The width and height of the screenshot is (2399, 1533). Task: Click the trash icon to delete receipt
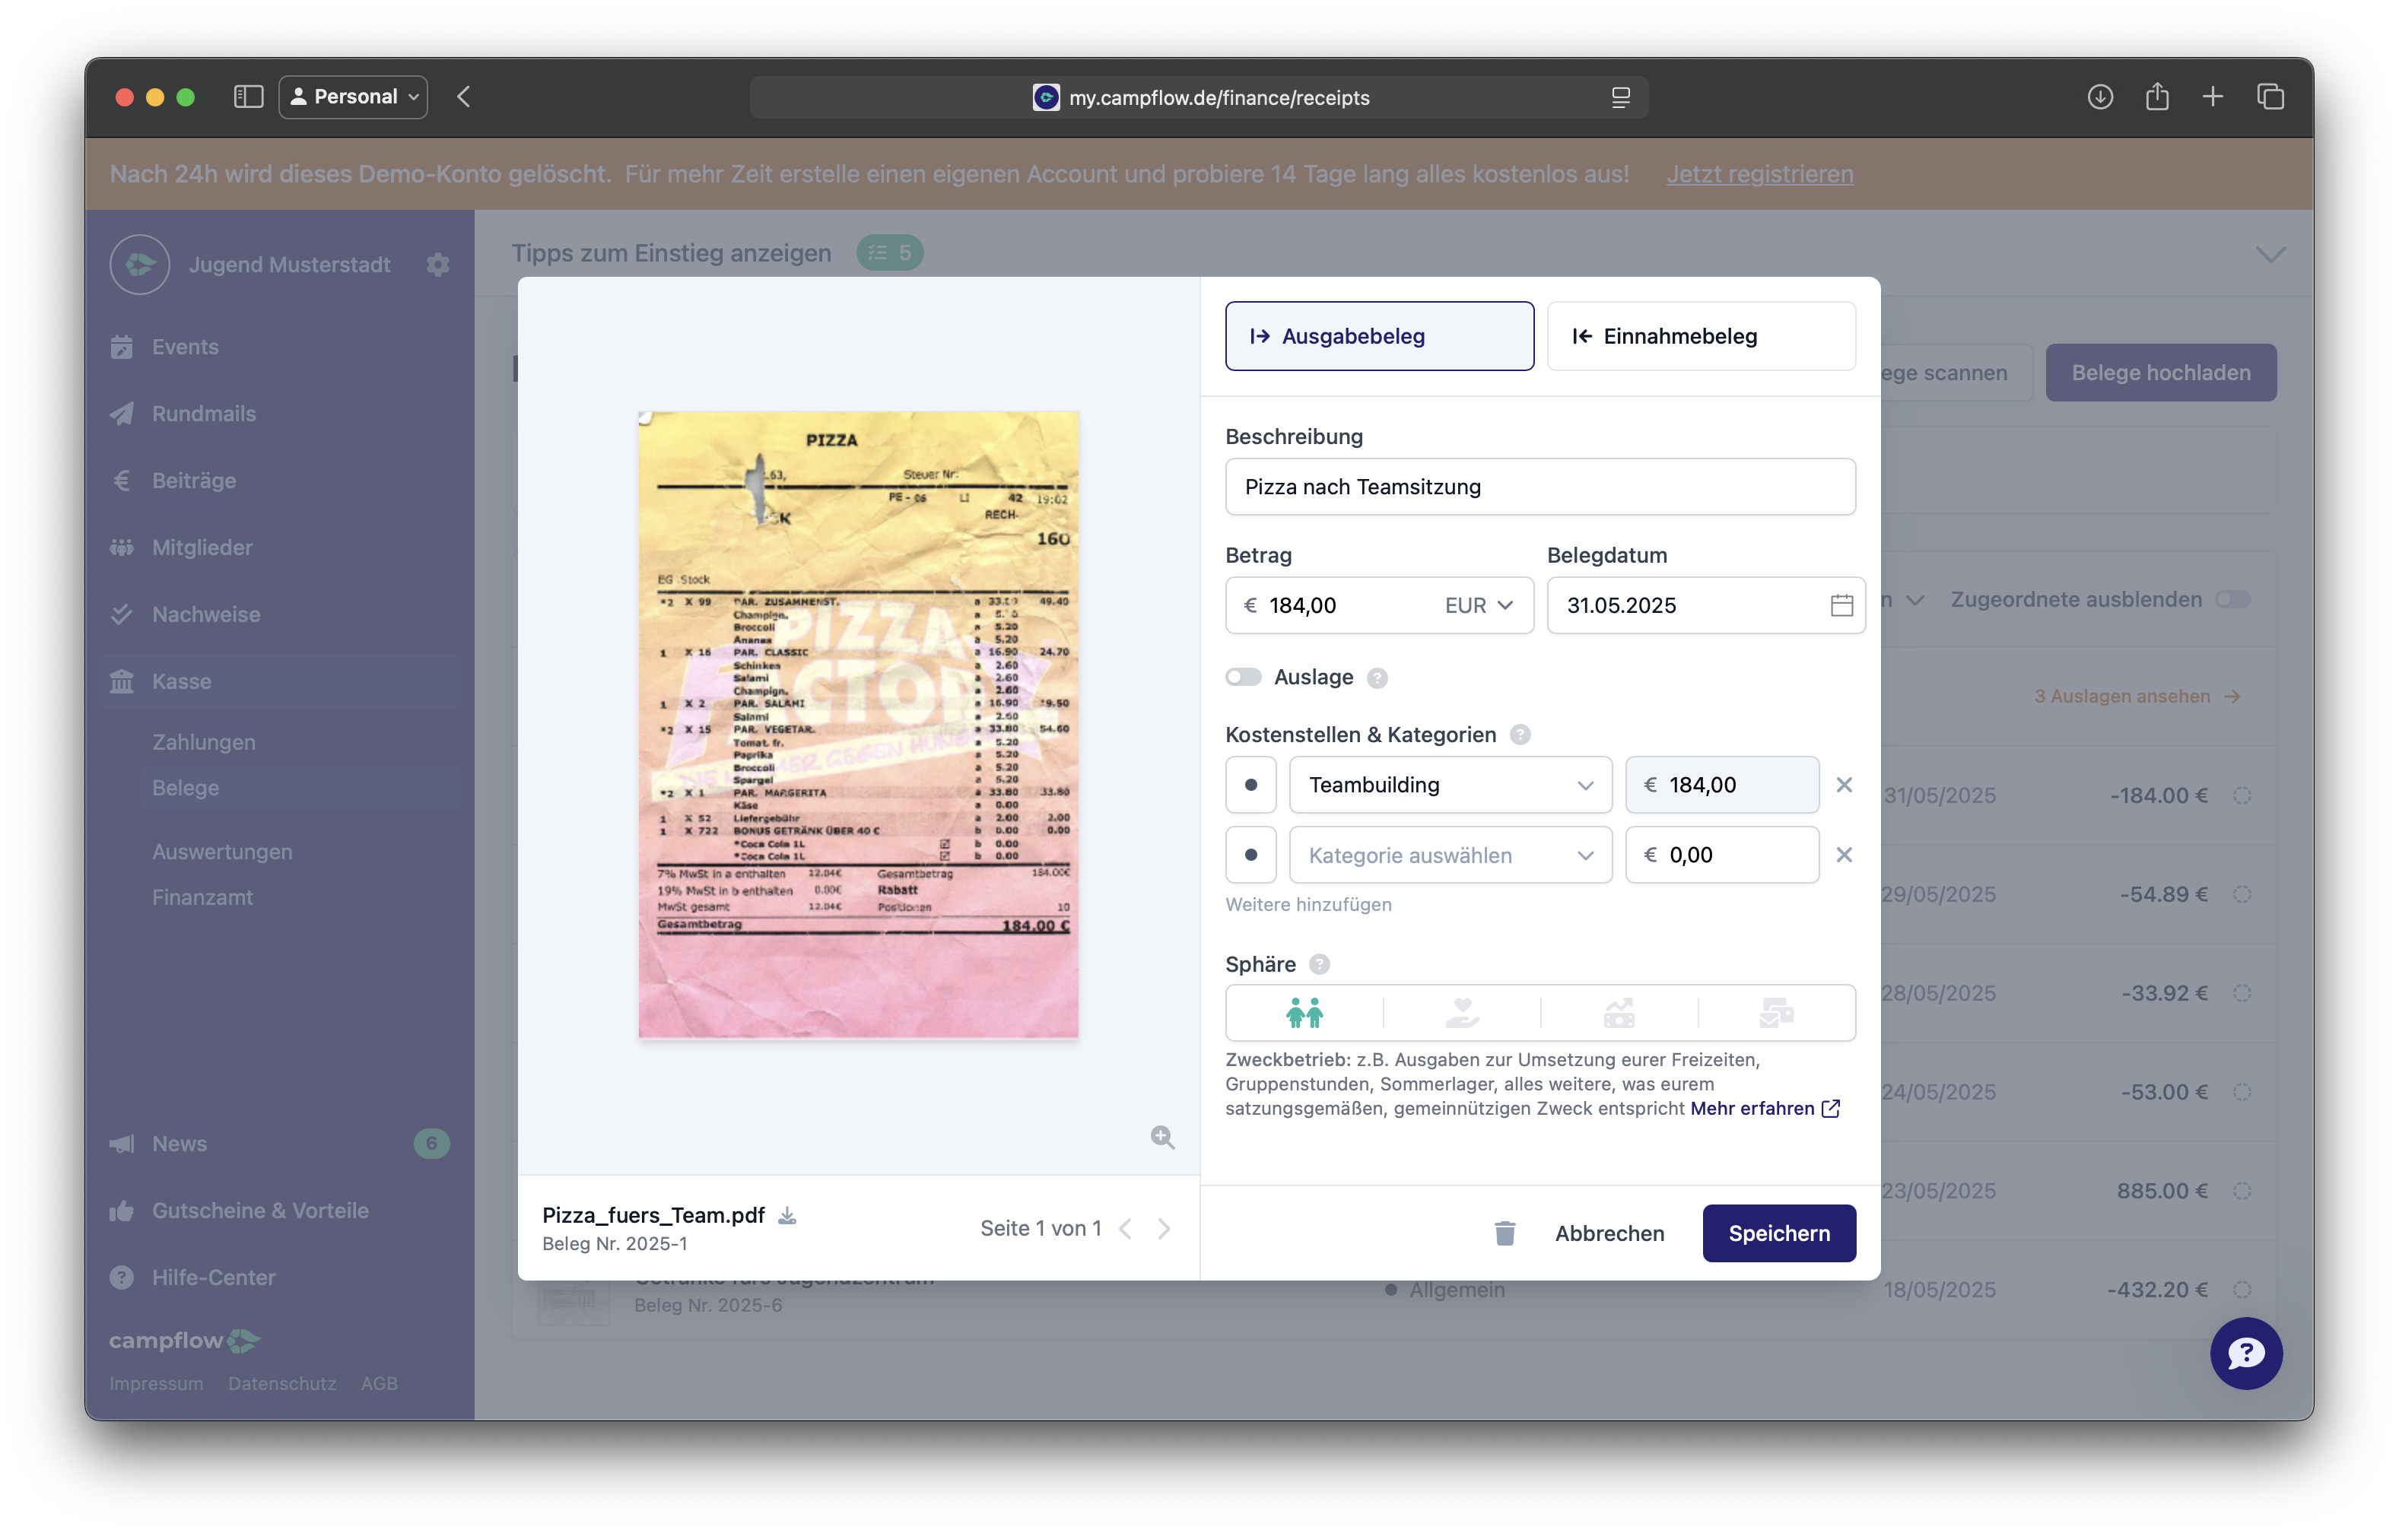point(1505,1233)
